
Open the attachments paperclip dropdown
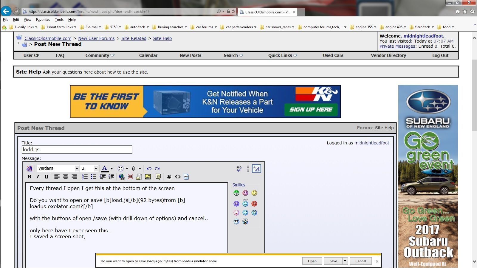[140, 169]
